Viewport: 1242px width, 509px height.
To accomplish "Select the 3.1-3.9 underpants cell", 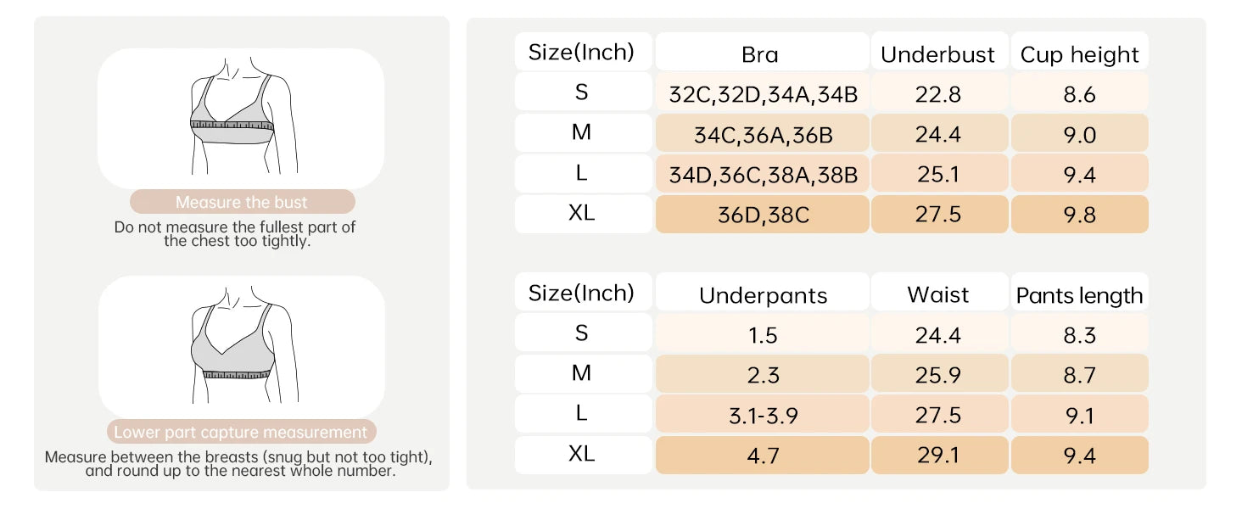I will click(x=762, y=414).
